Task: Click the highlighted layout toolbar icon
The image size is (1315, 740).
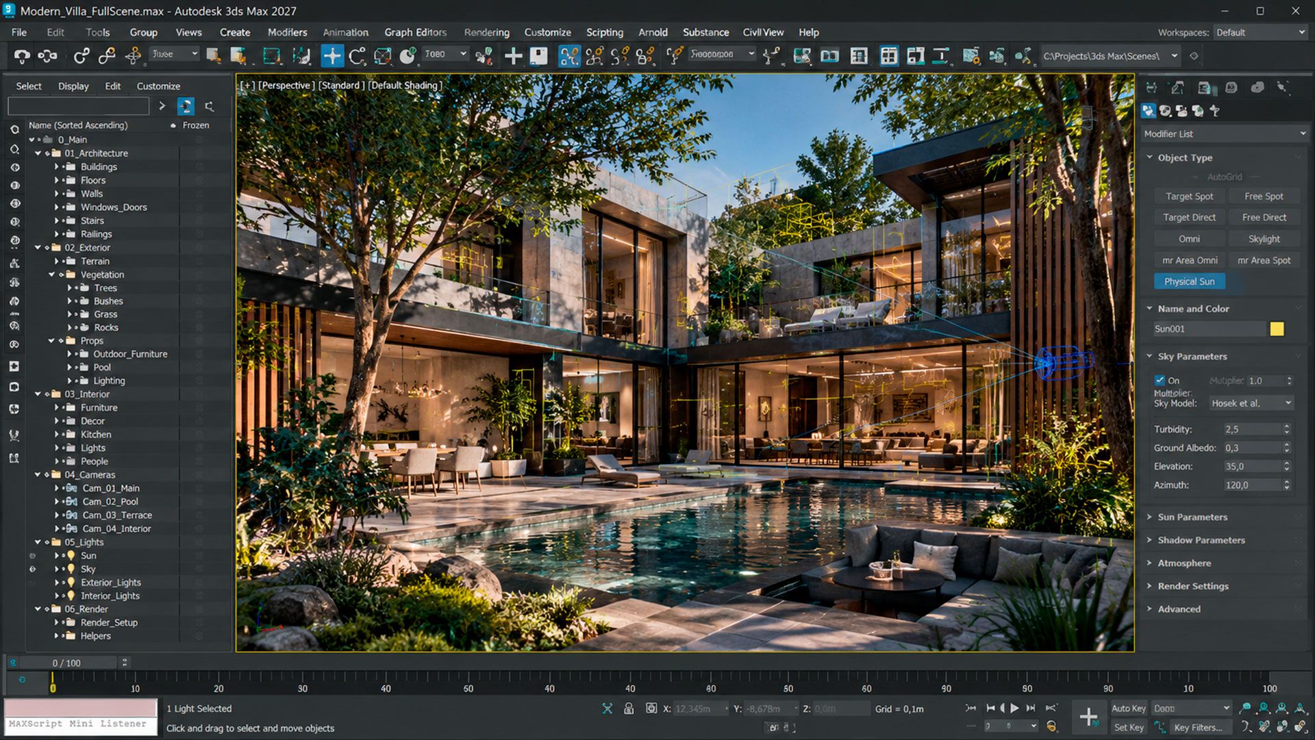Action: [889, 55]
